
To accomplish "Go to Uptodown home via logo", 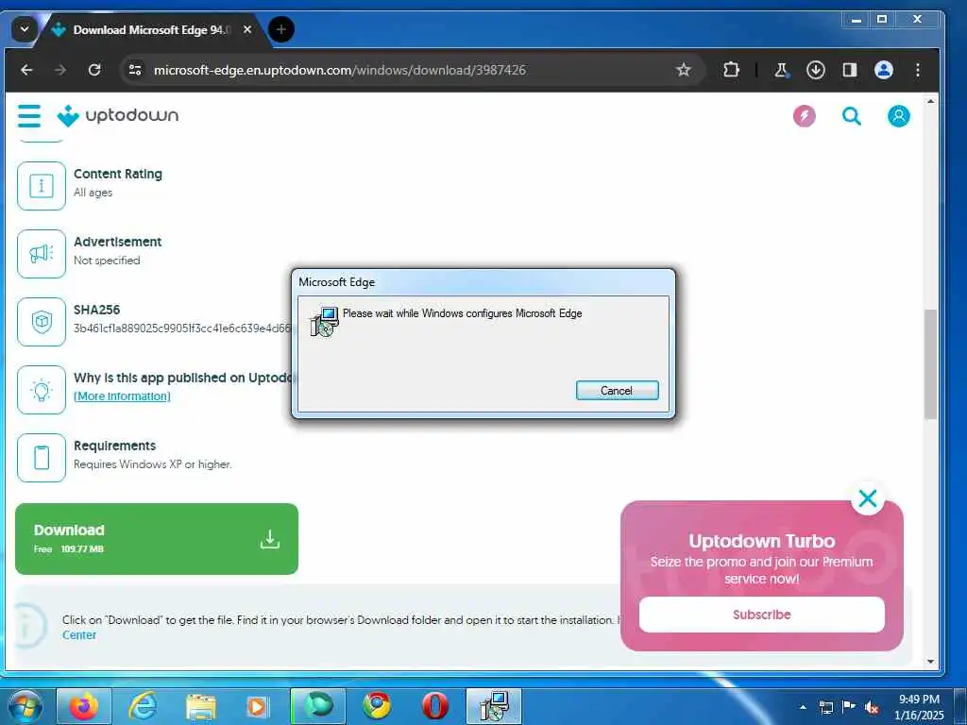I will (x=118, y=115).
